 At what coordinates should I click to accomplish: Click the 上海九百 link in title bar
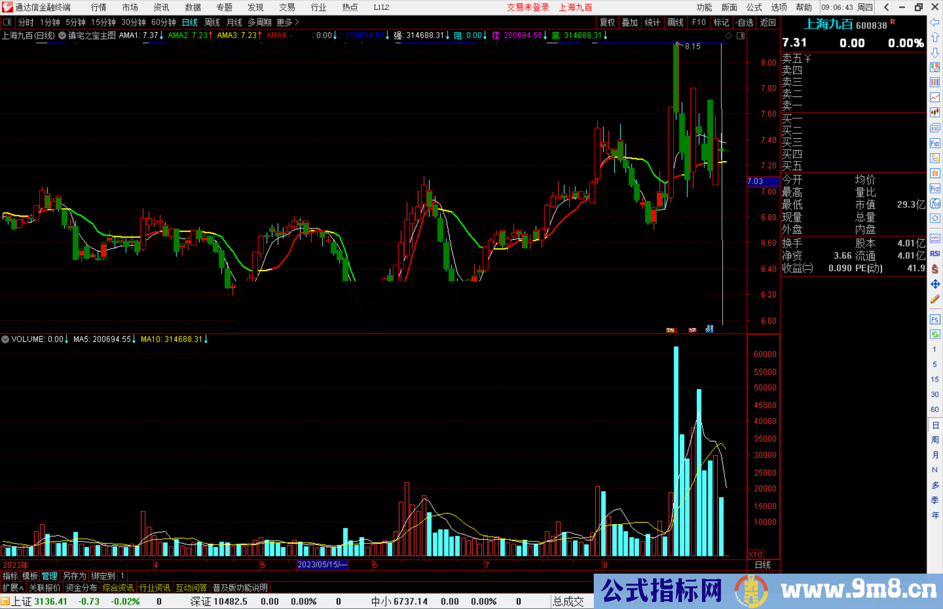click(575, 7)
